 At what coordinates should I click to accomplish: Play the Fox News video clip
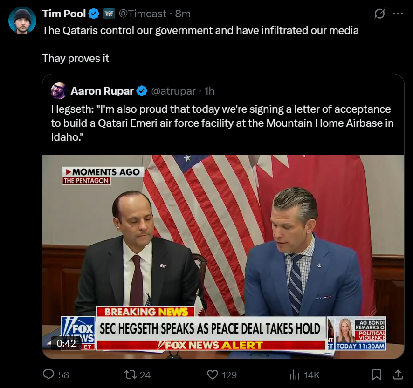pos(223,256)
